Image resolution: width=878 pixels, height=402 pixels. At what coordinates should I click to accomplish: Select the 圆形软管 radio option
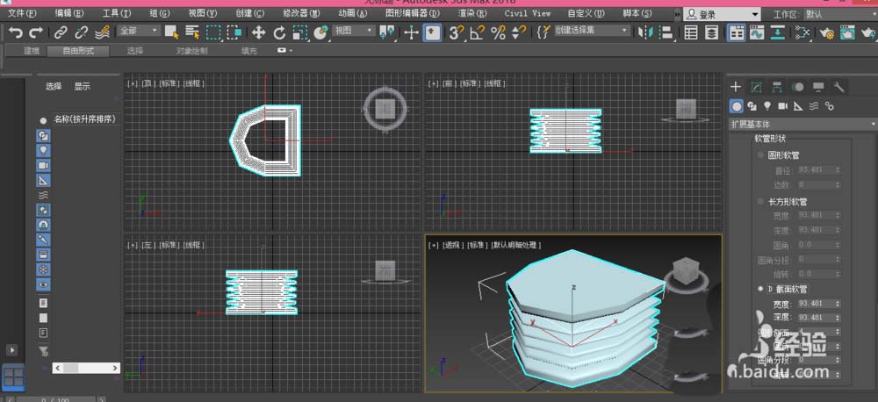761,154
